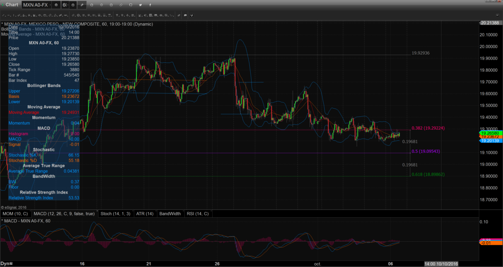Viewport: 503px width, 267px height.
Task: Click the 26 date label on time axis
Action: point(217,264)
